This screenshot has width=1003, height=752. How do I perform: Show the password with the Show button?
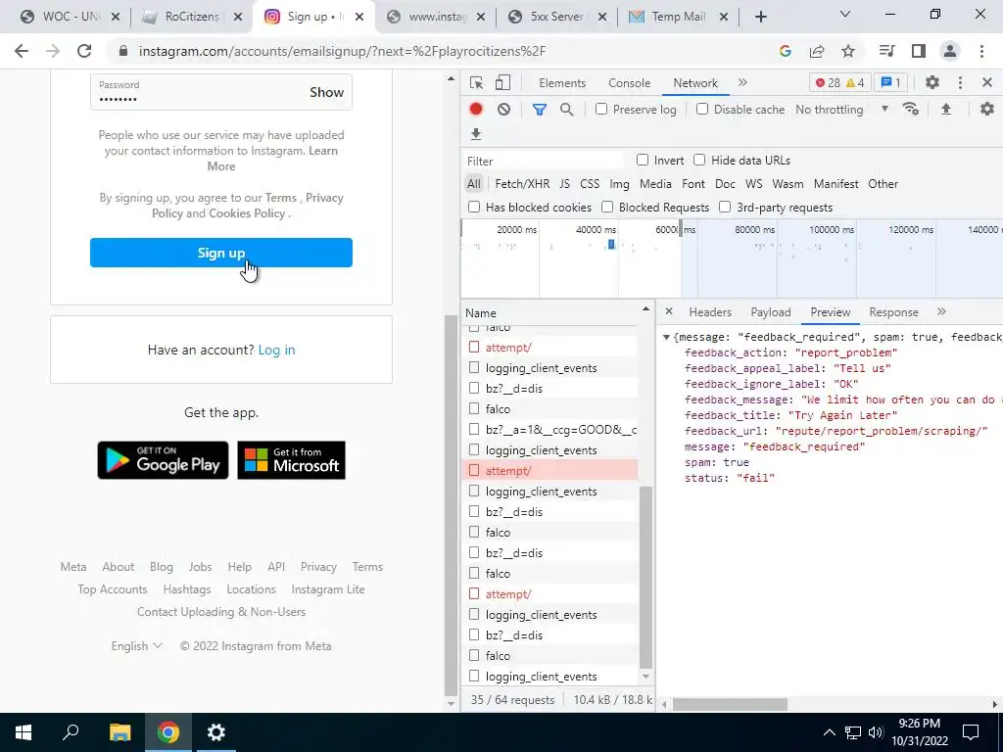[x=327, y=92]
